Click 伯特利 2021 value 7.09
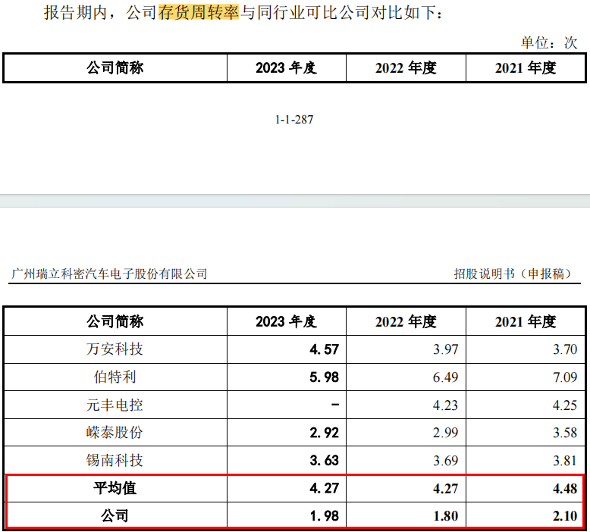This screenshot has height=532, width=590. [565, 377]
